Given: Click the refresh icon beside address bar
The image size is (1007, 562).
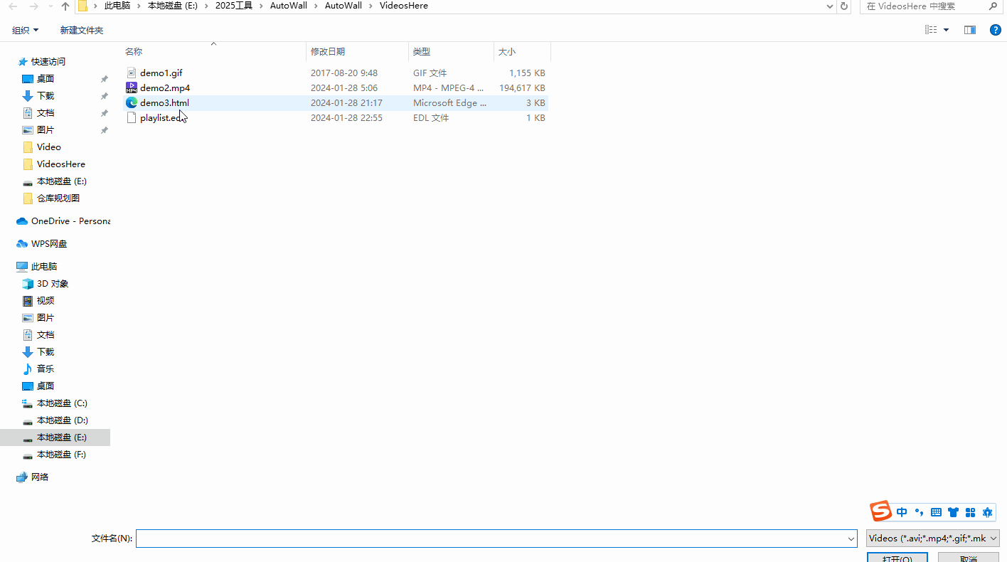Looking at the screenshot, I should point(844,6).
